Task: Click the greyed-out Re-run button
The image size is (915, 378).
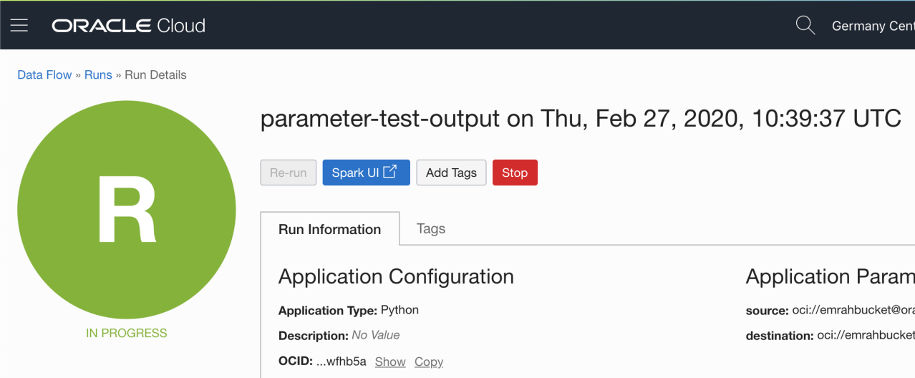Action: point(288,173)
